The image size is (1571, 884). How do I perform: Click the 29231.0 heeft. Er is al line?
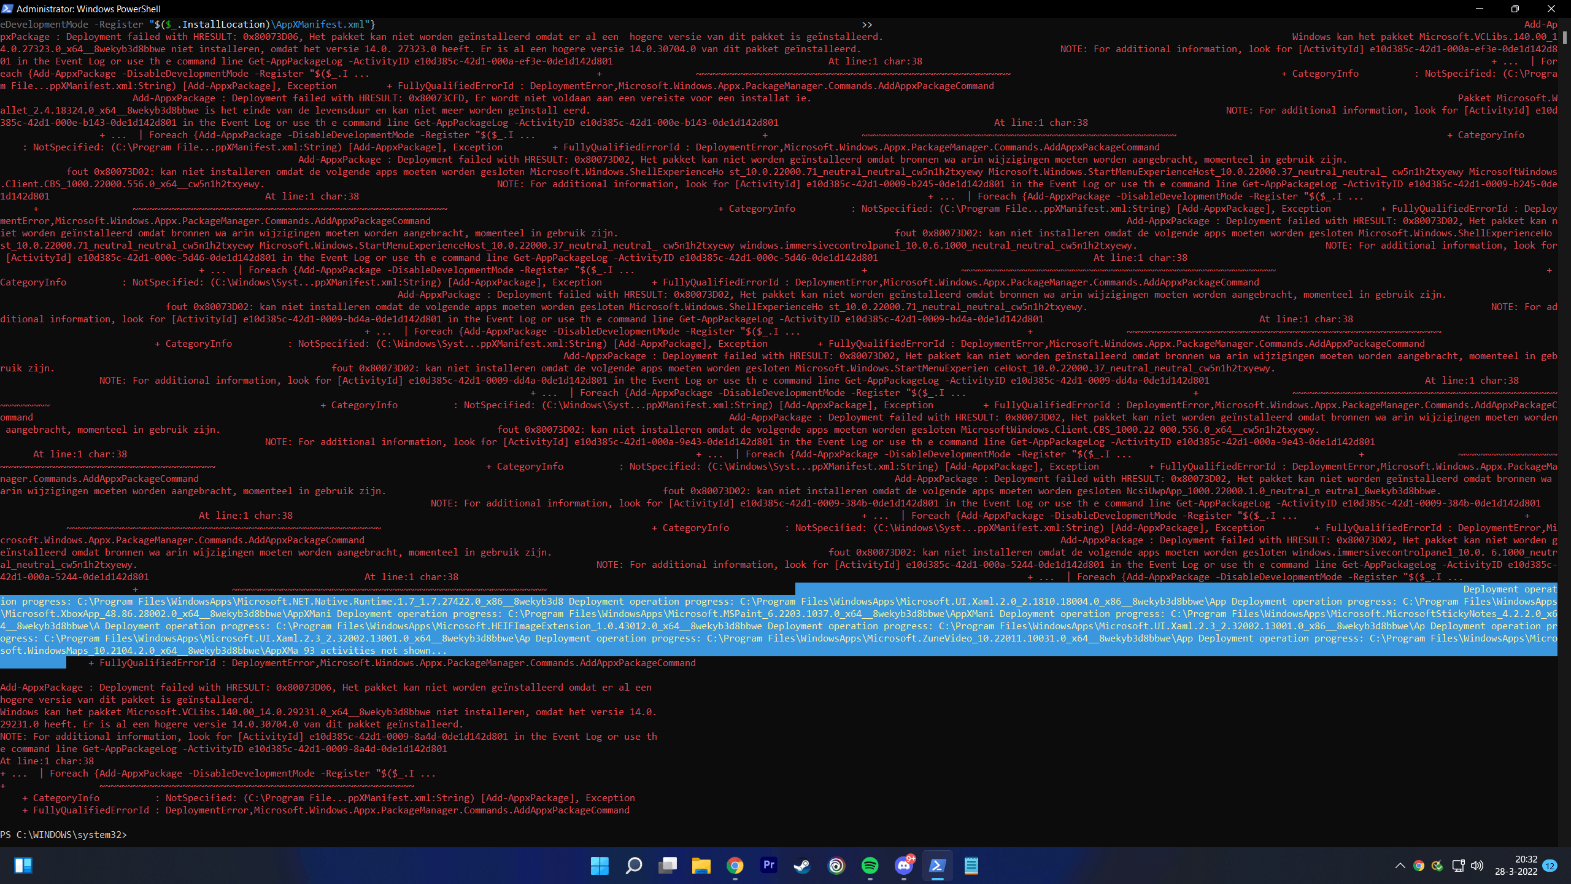pyautogui.click(x=232, y=724)
